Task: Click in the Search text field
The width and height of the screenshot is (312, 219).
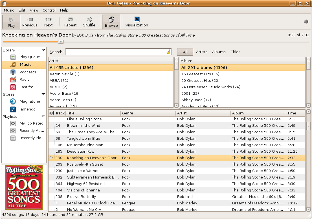Action: point(116,52)
